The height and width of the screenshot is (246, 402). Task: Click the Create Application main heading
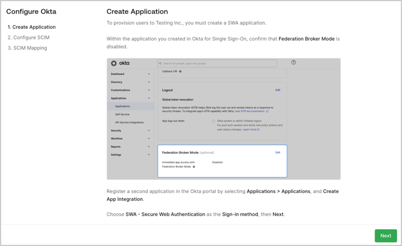point(137,11)
